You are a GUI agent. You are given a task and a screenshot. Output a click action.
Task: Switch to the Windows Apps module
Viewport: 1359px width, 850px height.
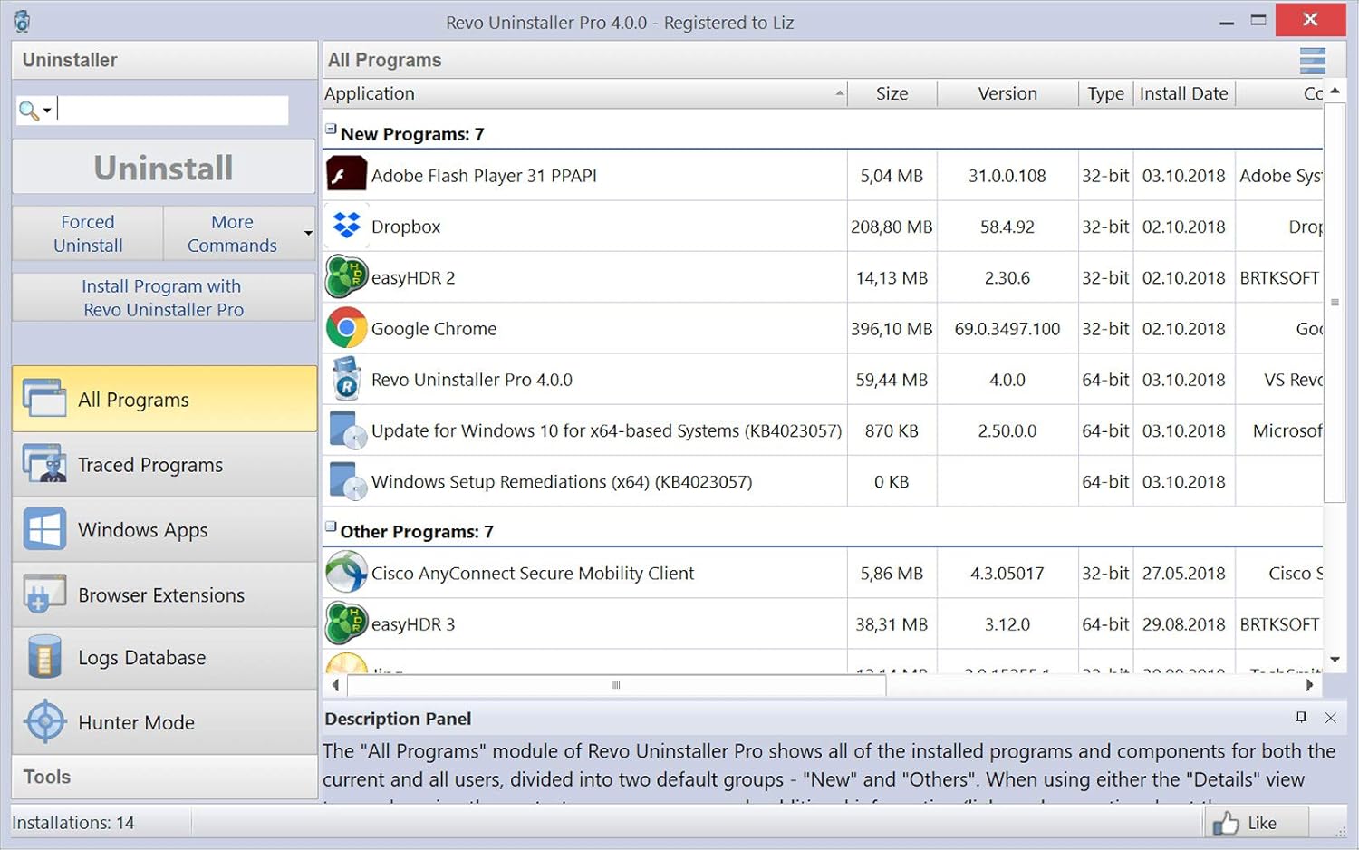164,529
